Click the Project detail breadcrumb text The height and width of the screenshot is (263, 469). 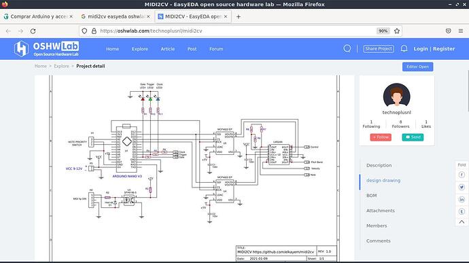[x=90, y=66]
